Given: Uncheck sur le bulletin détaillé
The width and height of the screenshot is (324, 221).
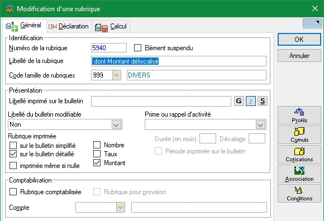Looking at the screenshot, I should [13, 154].
